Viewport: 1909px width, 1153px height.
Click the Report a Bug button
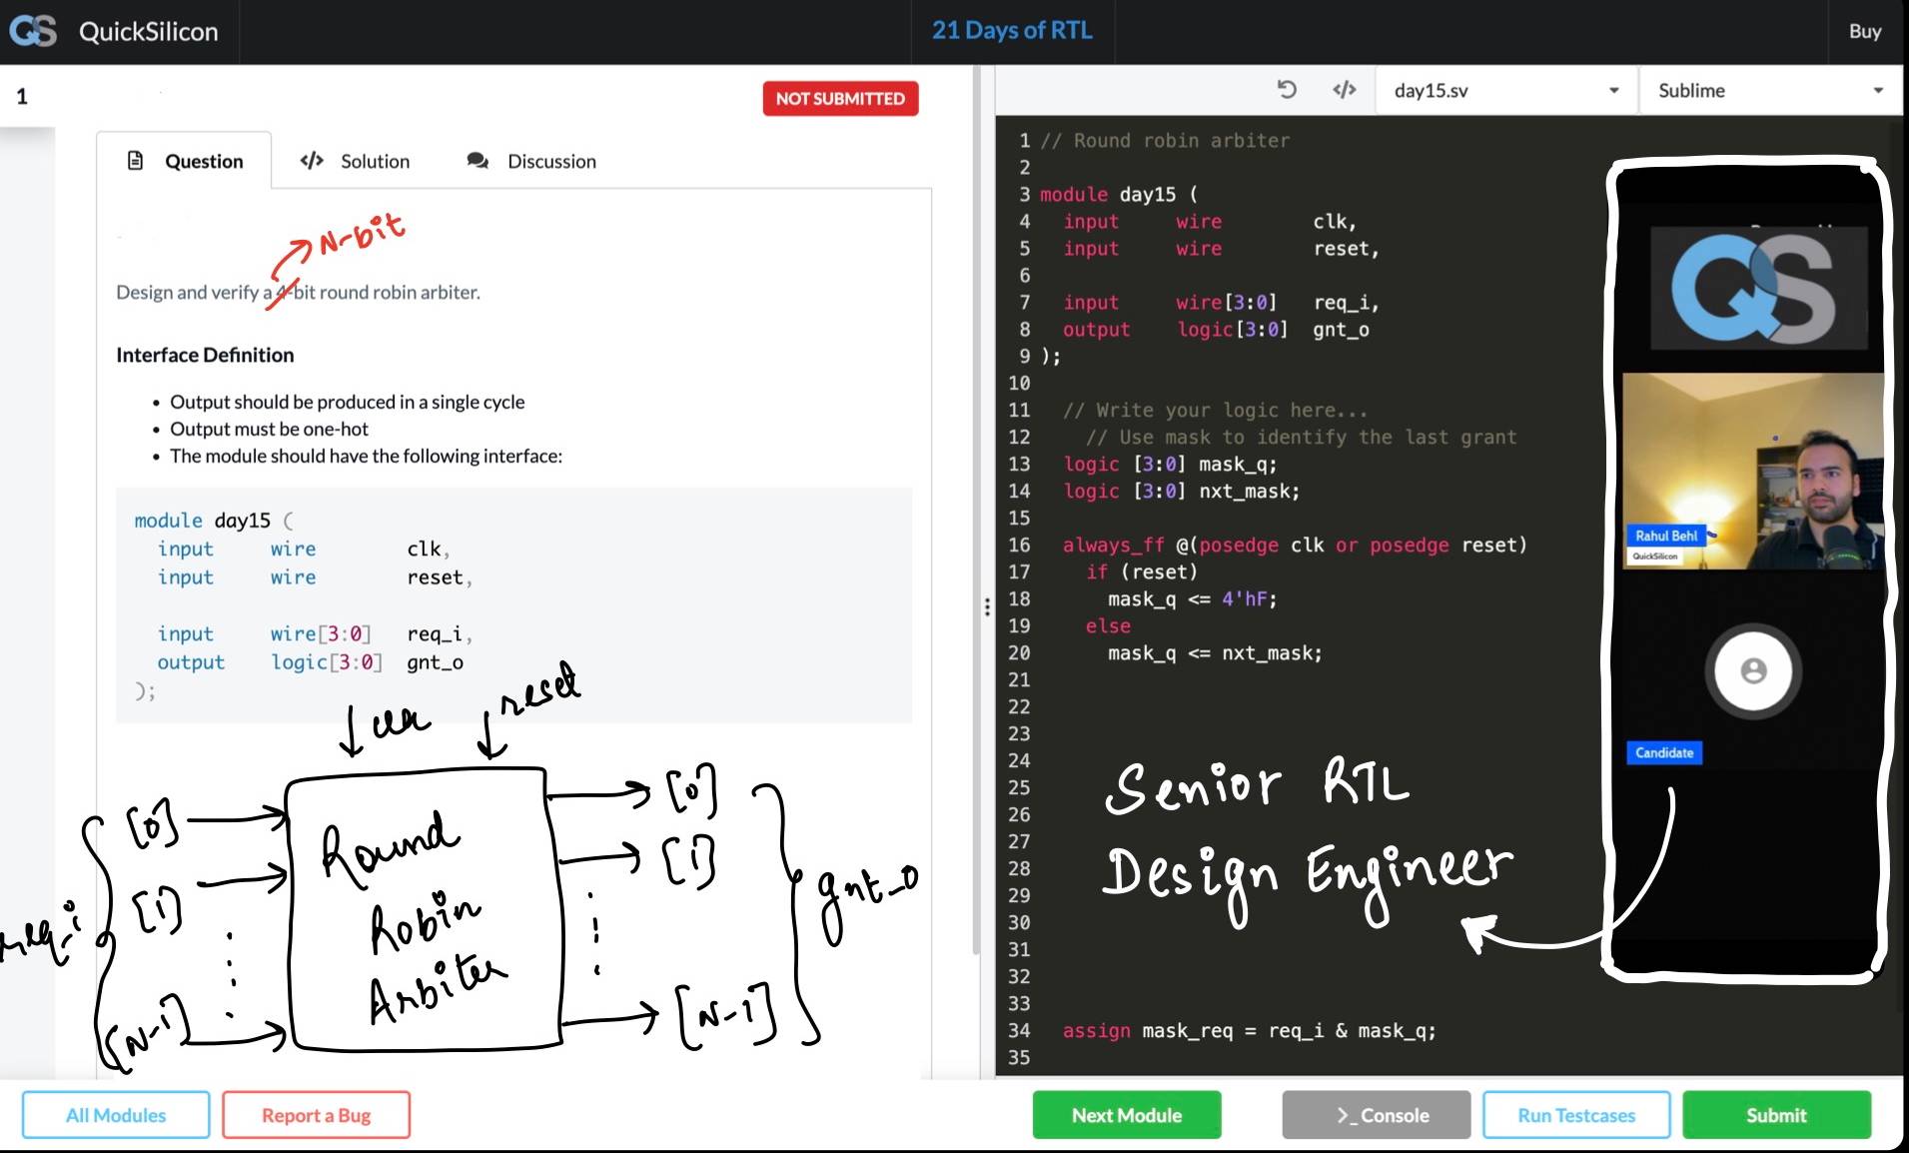tap(316, 1115)
